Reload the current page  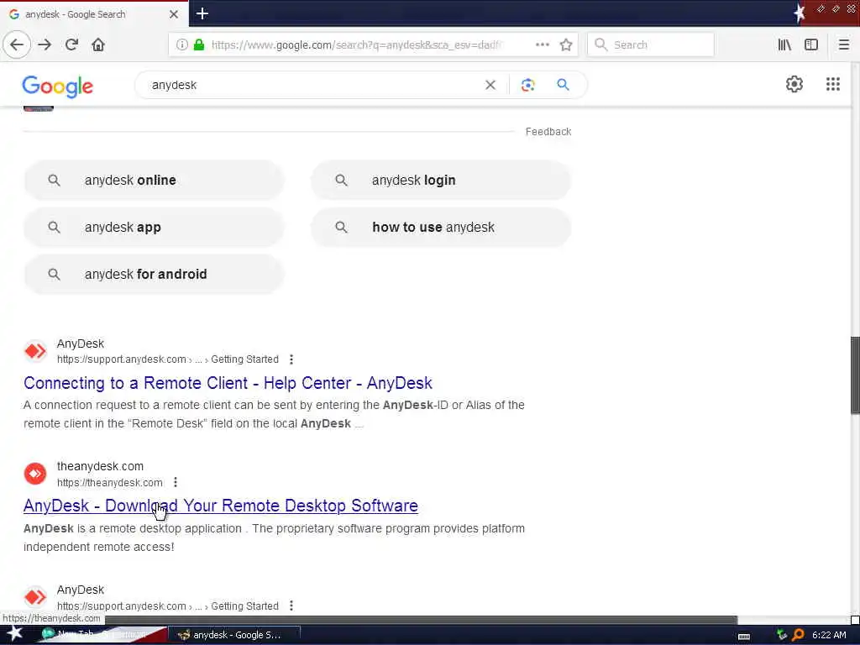click(x=71, y=45)
